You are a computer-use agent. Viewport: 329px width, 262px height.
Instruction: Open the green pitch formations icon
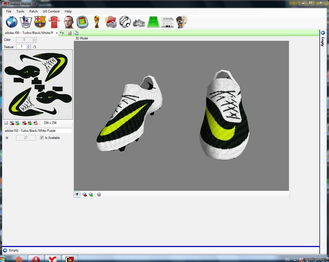click(153, 22)
